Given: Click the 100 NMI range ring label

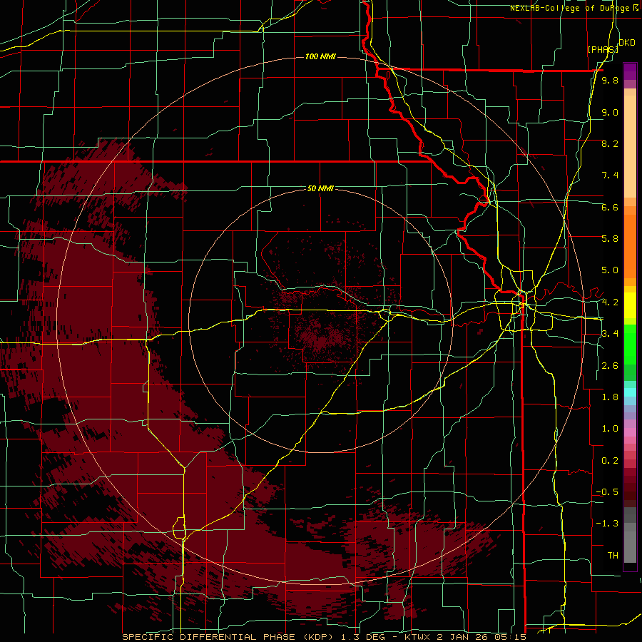Looking at the screenshot, I should [320, 56].
